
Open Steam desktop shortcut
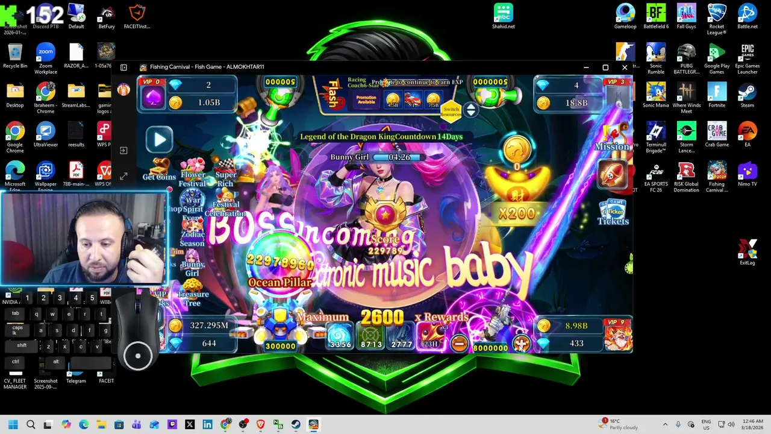click(x=747, y=95)
